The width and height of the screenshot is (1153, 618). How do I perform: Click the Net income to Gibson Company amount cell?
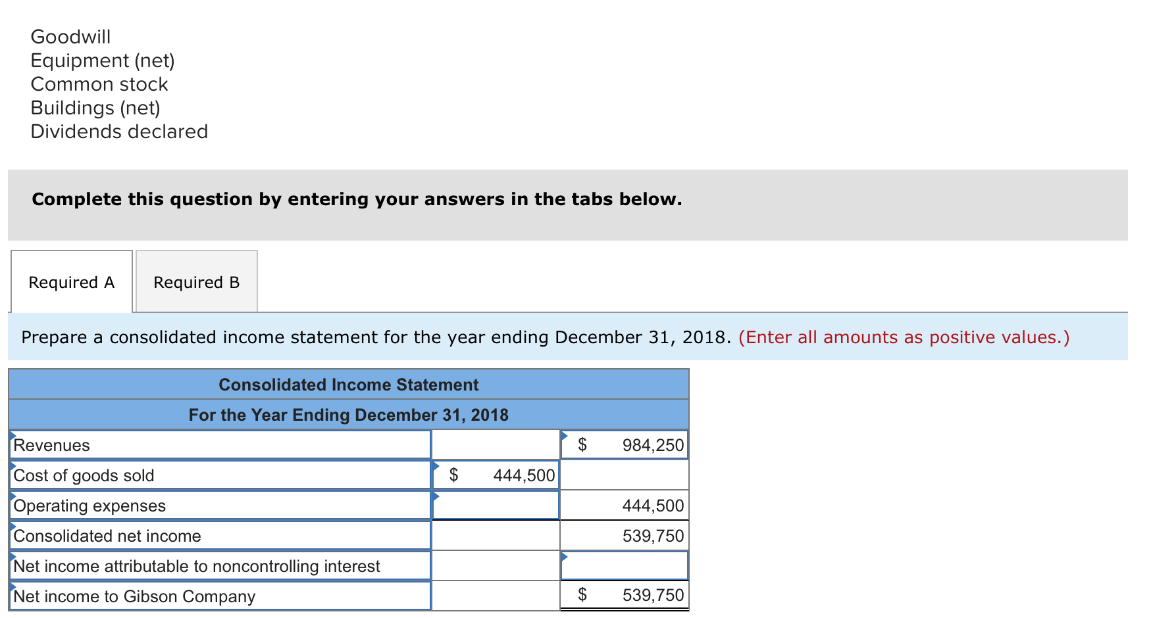pos(624,596)
